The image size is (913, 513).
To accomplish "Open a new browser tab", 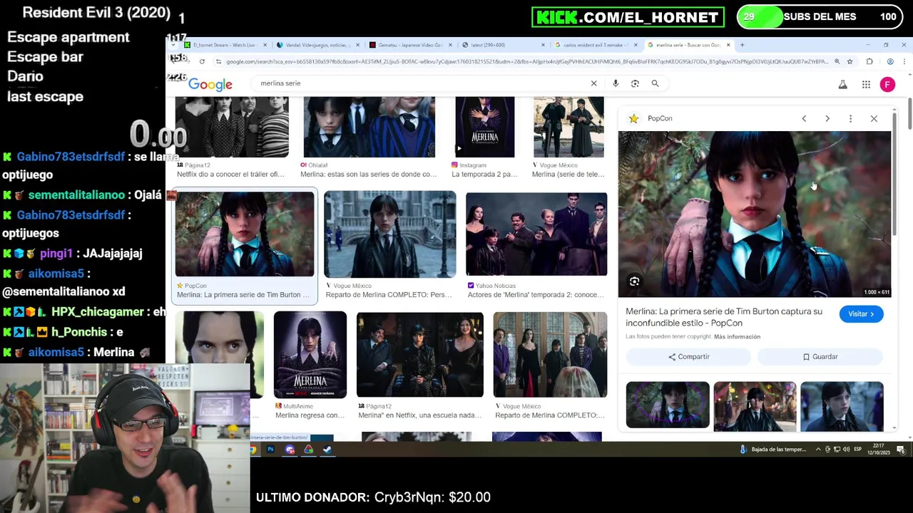I will click(x=742, y=45).
